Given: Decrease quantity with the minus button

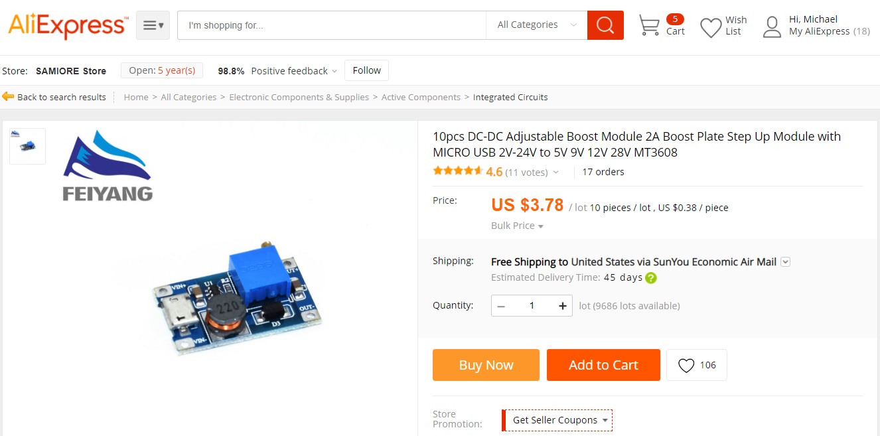Looking at the screenshot, I should (x=501, y=306).
